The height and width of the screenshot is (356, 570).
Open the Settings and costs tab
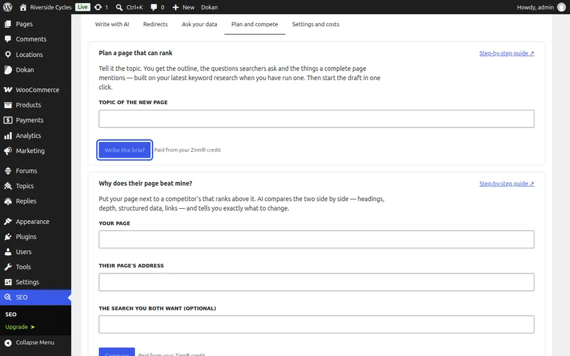coord(315,24)
